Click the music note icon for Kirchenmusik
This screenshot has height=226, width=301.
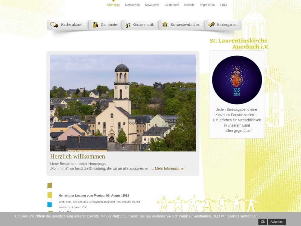(x=128, y=25)
